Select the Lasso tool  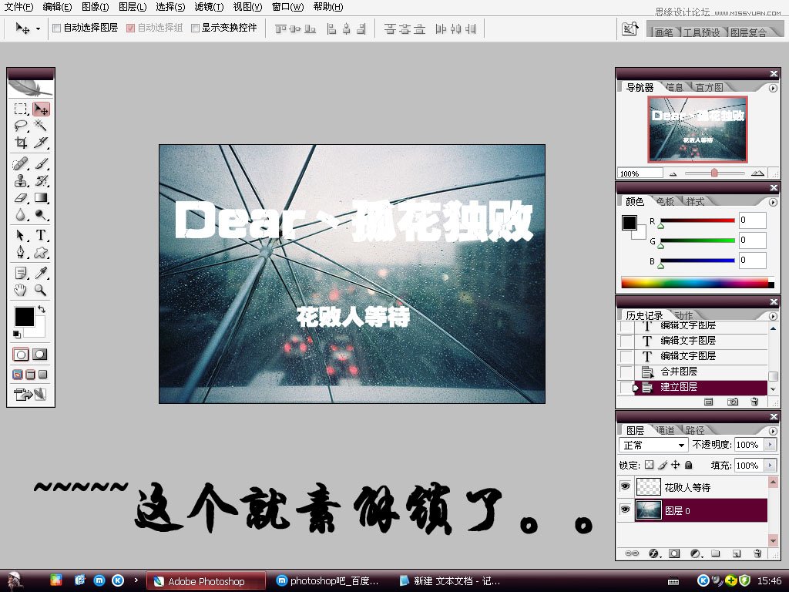21,126
